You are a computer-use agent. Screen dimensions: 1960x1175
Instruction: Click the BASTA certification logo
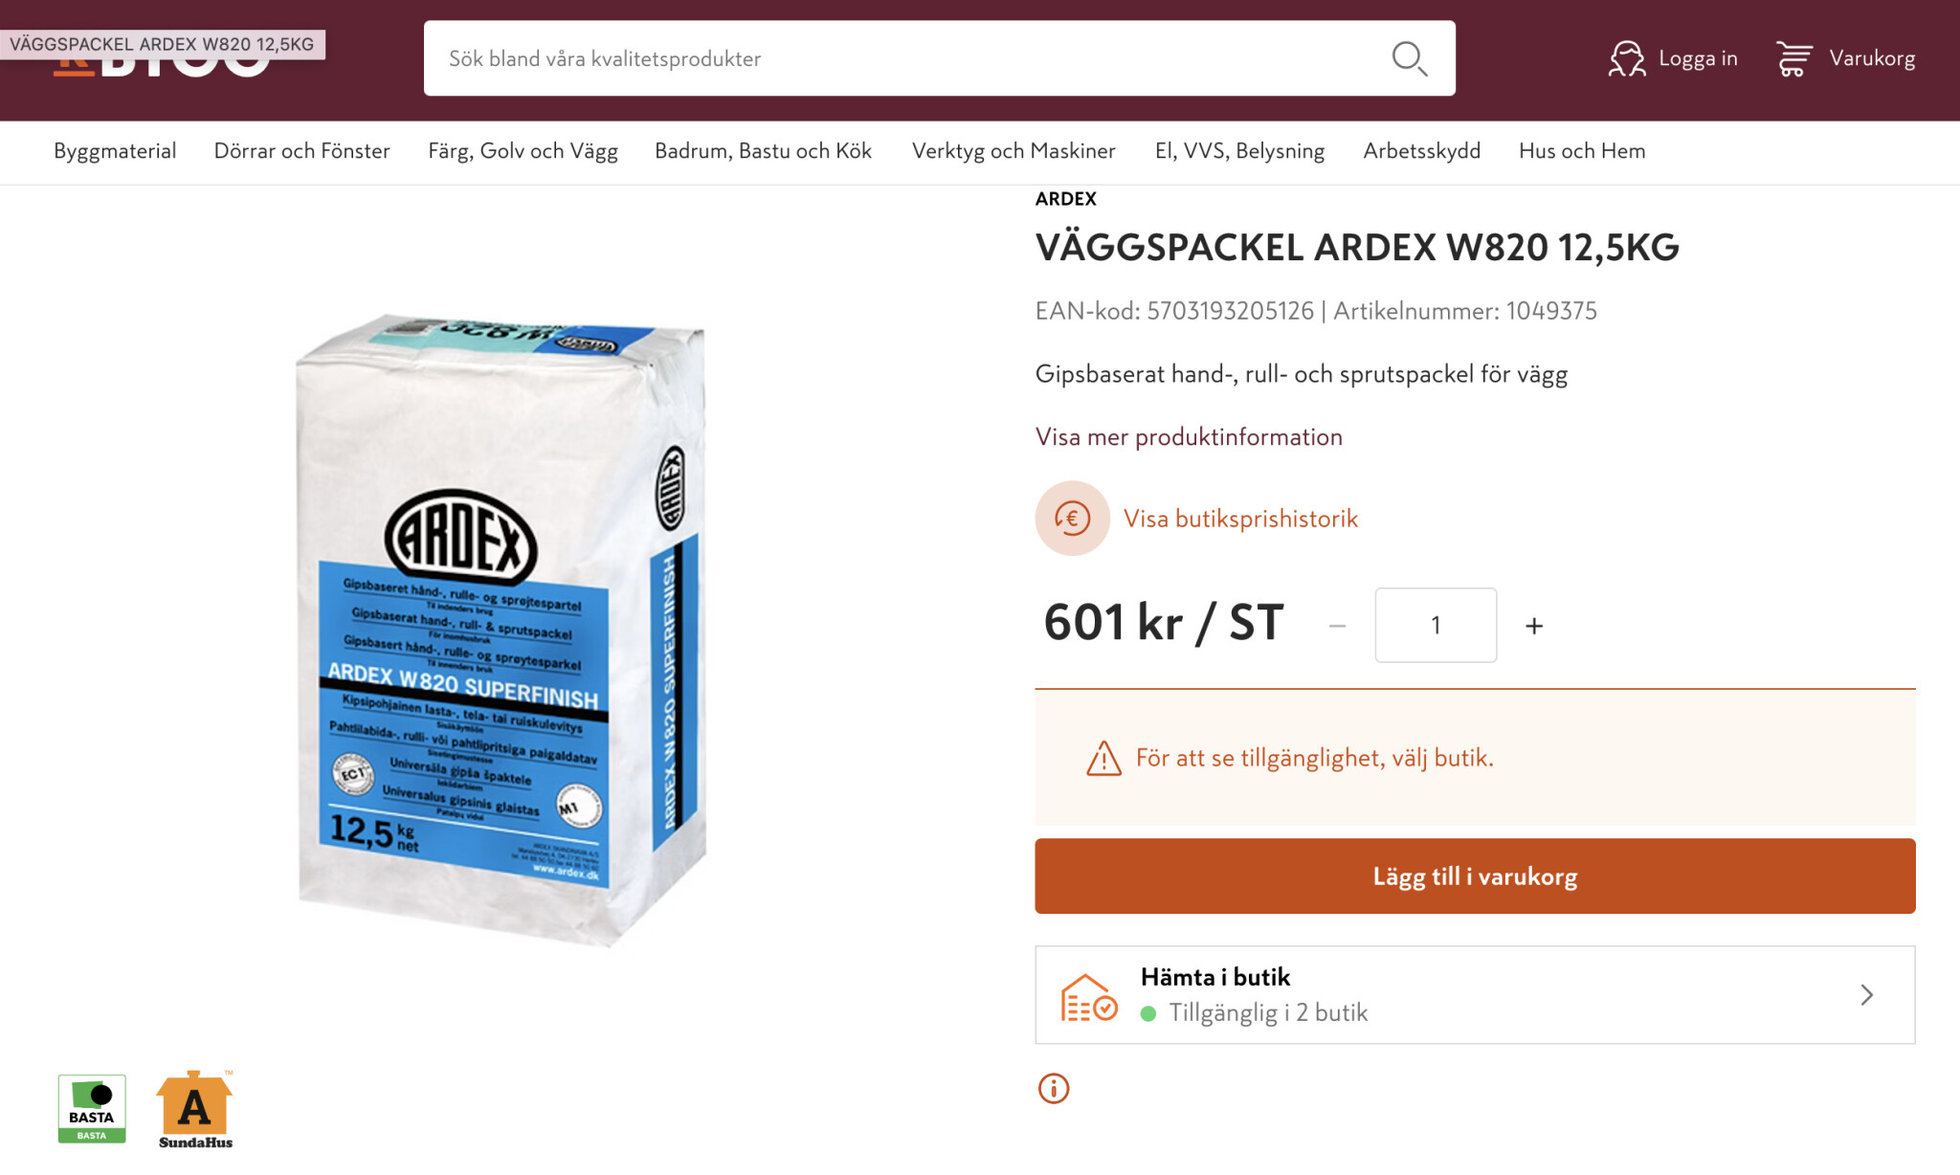(92, 1109)
